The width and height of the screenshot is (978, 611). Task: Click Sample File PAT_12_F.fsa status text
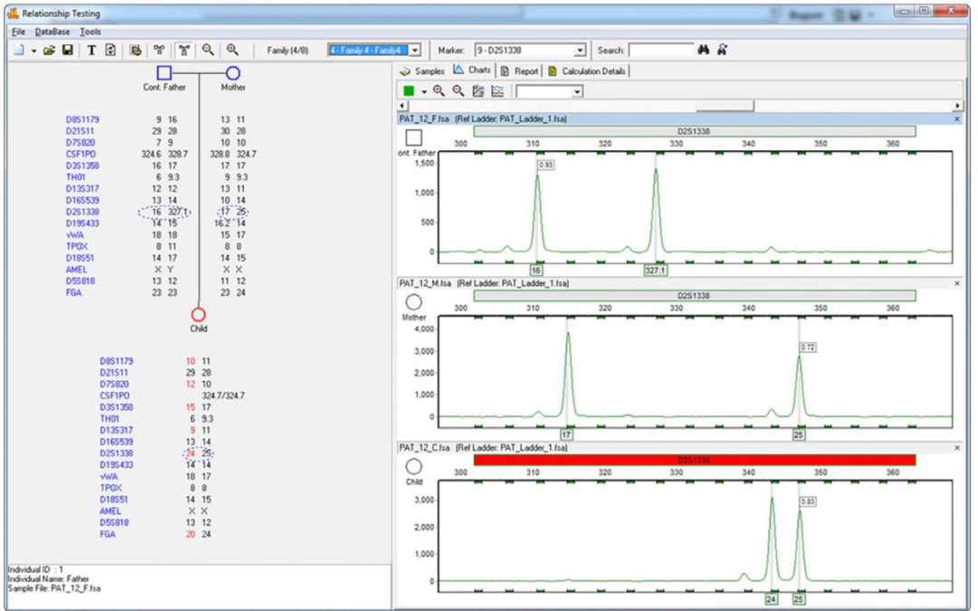(53, 588)
